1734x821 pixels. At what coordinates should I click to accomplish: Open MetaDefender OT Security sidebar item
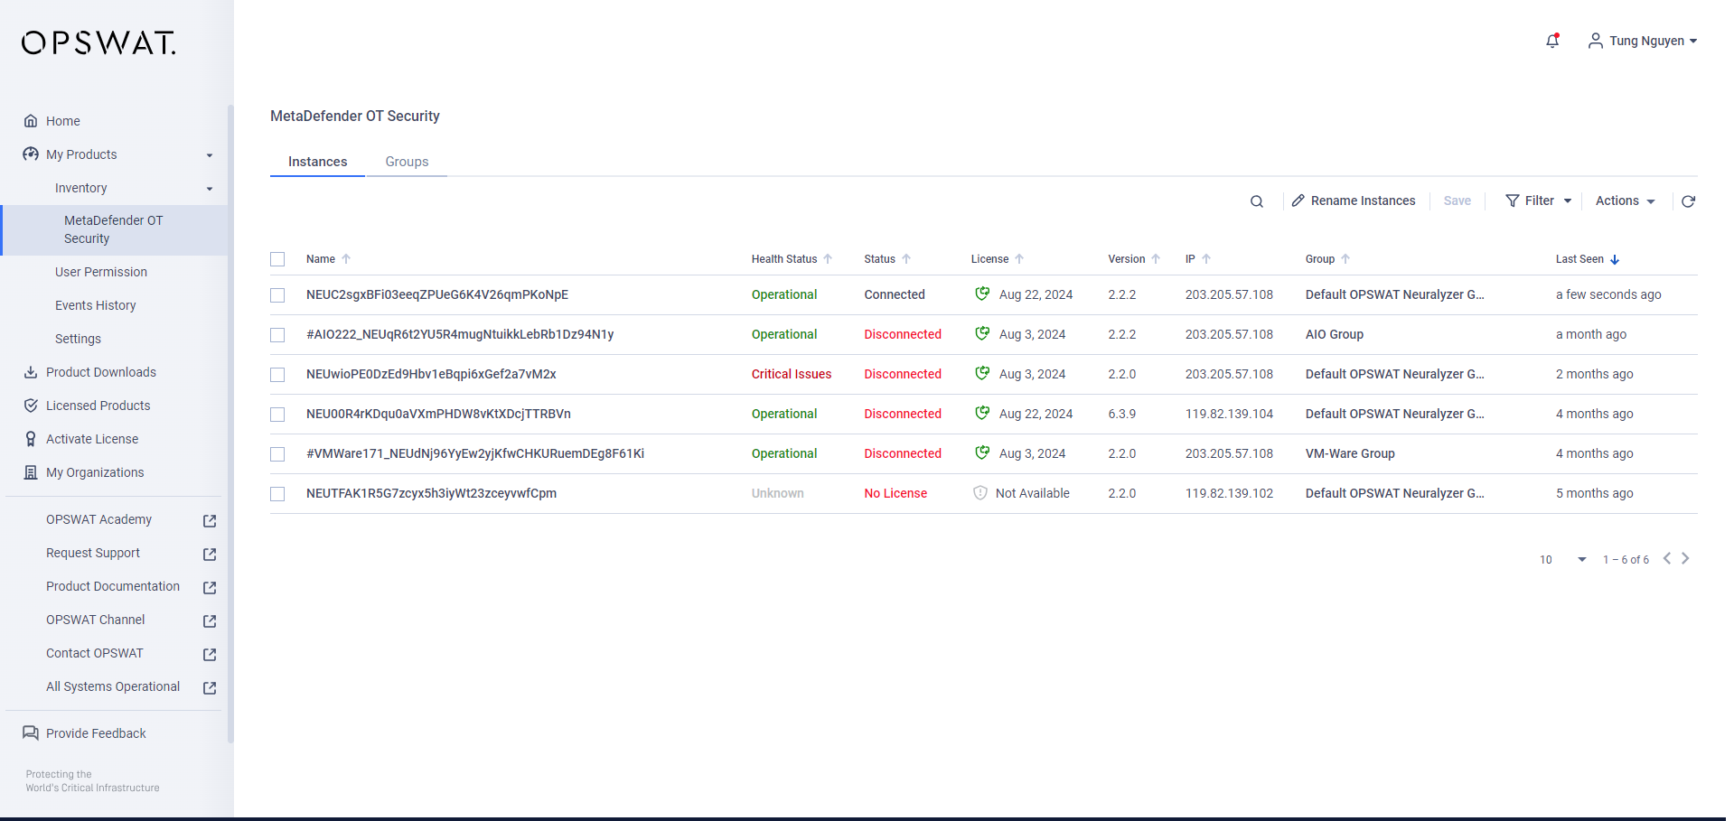pos(115,229)
